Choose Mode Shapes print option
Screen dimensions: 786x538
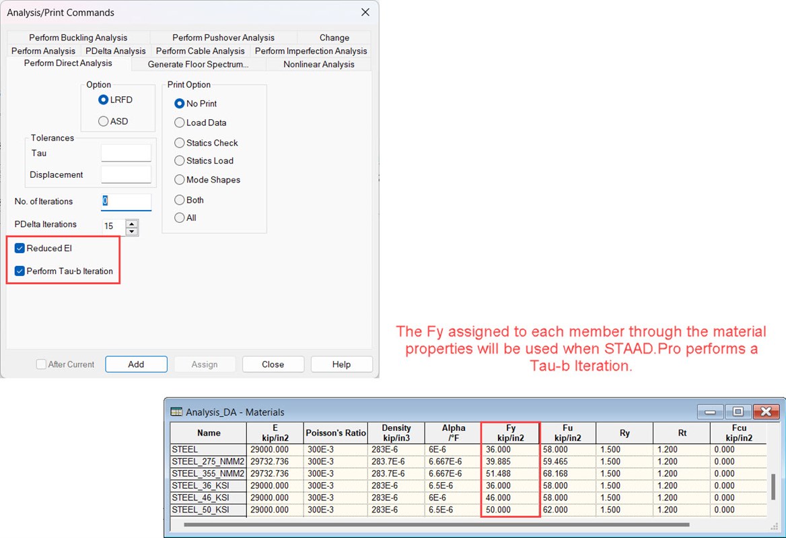coord(179,180)
